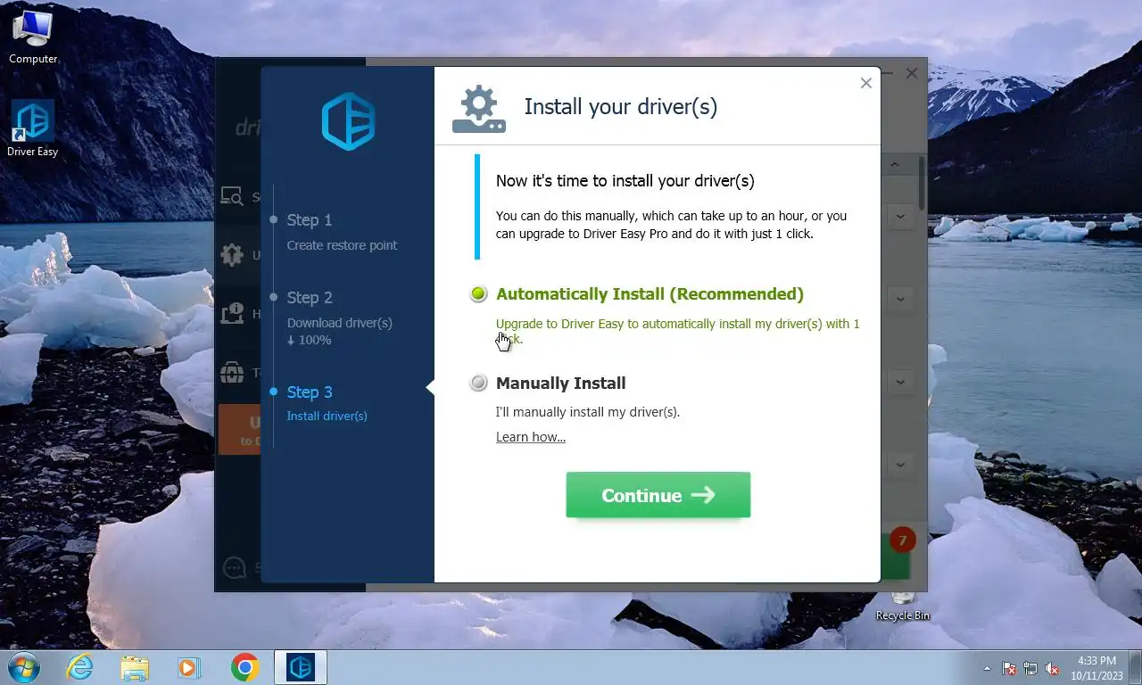
Task: Expand the second driver row dropdown arrow
Action: pos(900,299)
